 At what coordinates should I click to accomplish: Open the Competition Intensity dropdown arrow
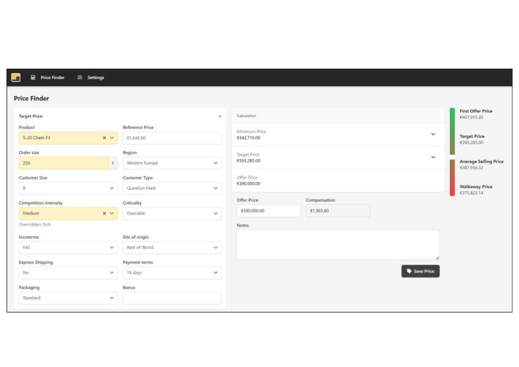tap(112, 214)
